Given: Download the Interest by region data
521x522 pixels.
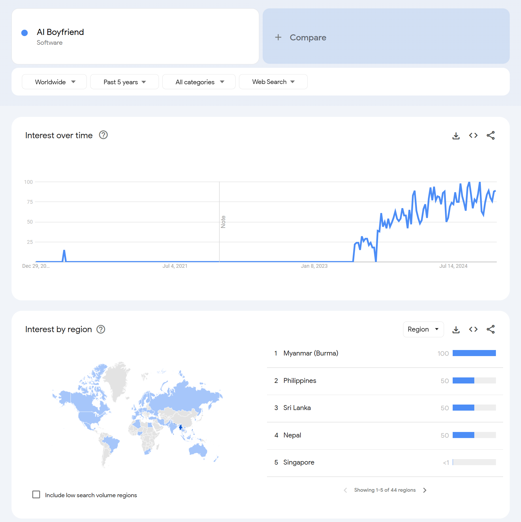Looking at the screenshot, I should click(456, 330).
